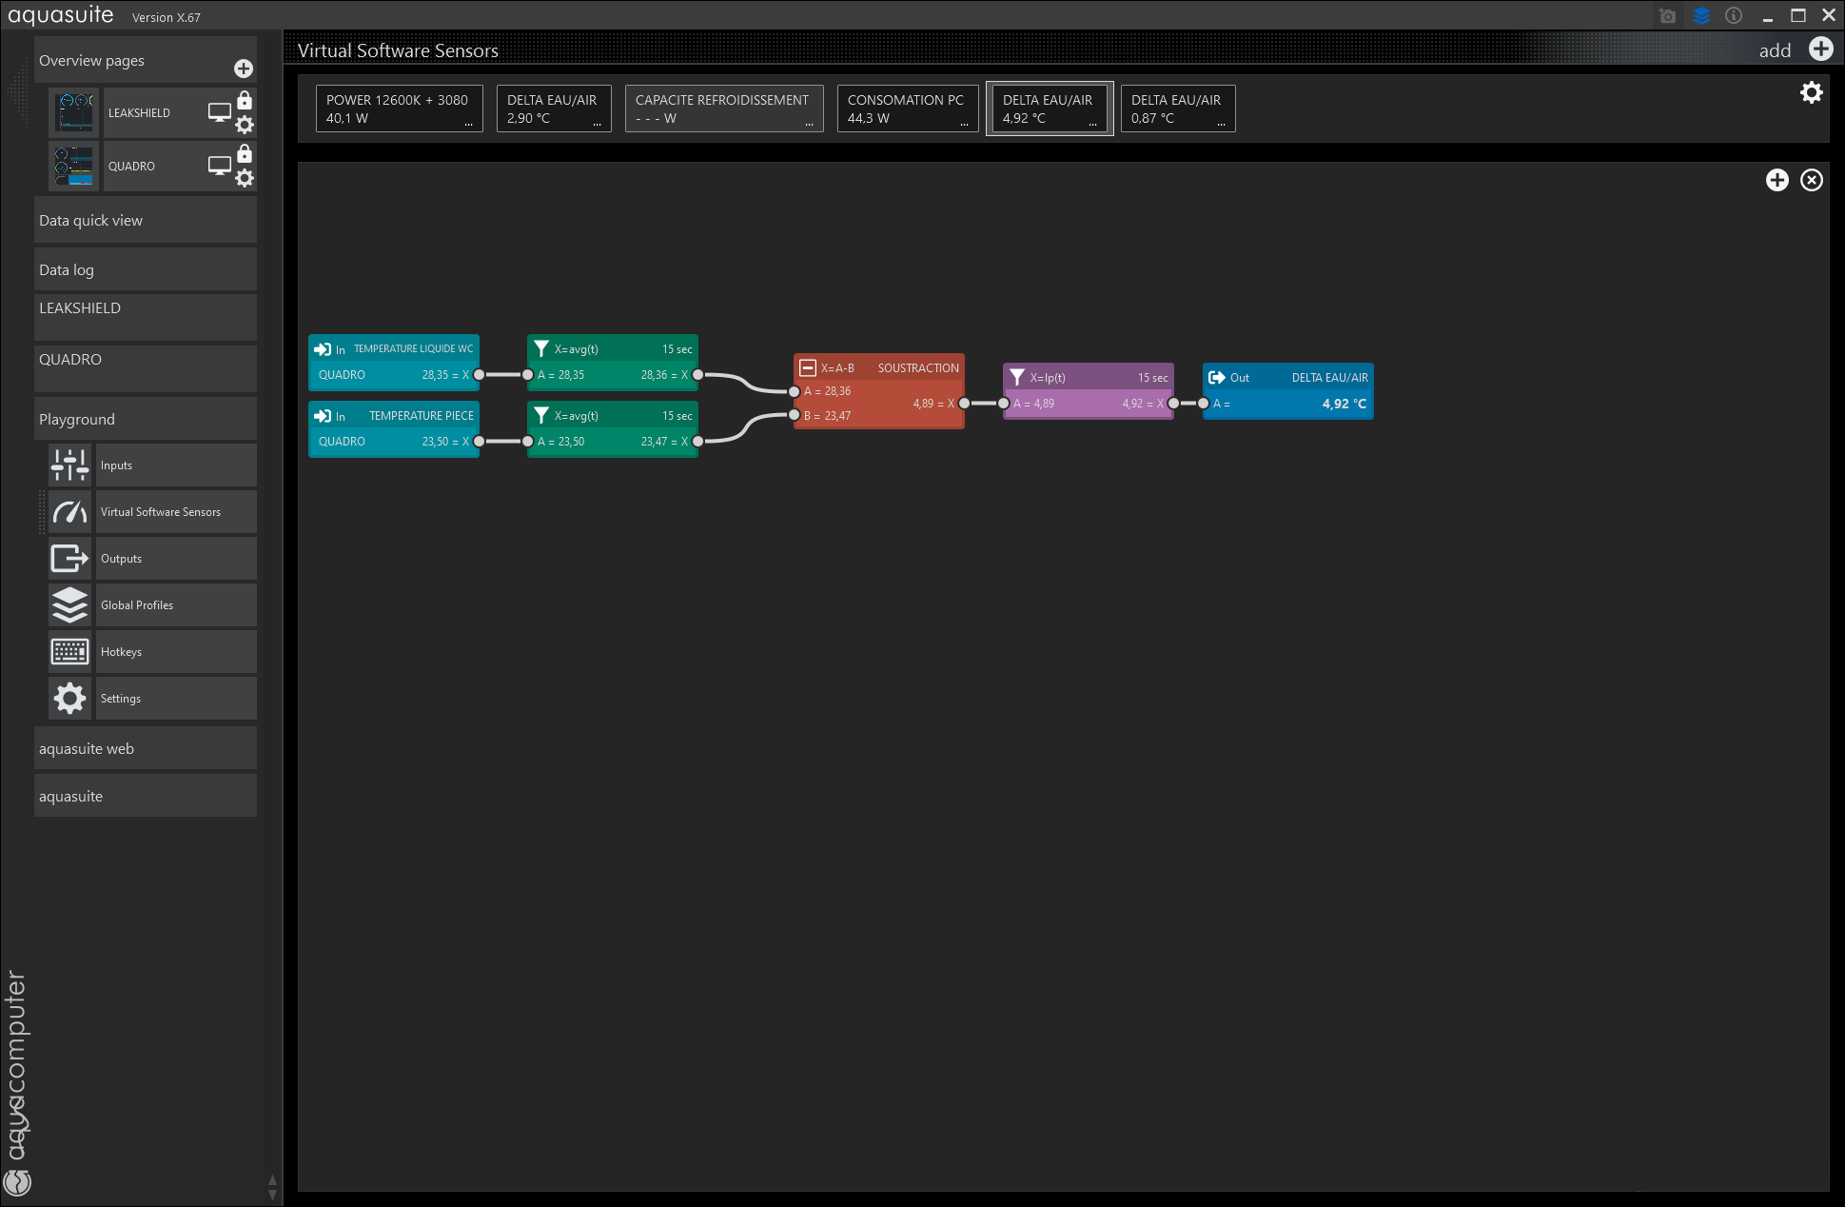Add a new overview page
This screenshot has height=1207, width=1845.
coord(244,69)
